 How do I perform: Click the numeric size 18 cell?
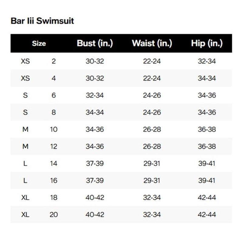(x=54, y=197)
